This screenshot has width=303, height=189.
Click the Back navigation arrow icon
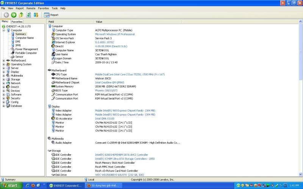(x=6, y=15)
